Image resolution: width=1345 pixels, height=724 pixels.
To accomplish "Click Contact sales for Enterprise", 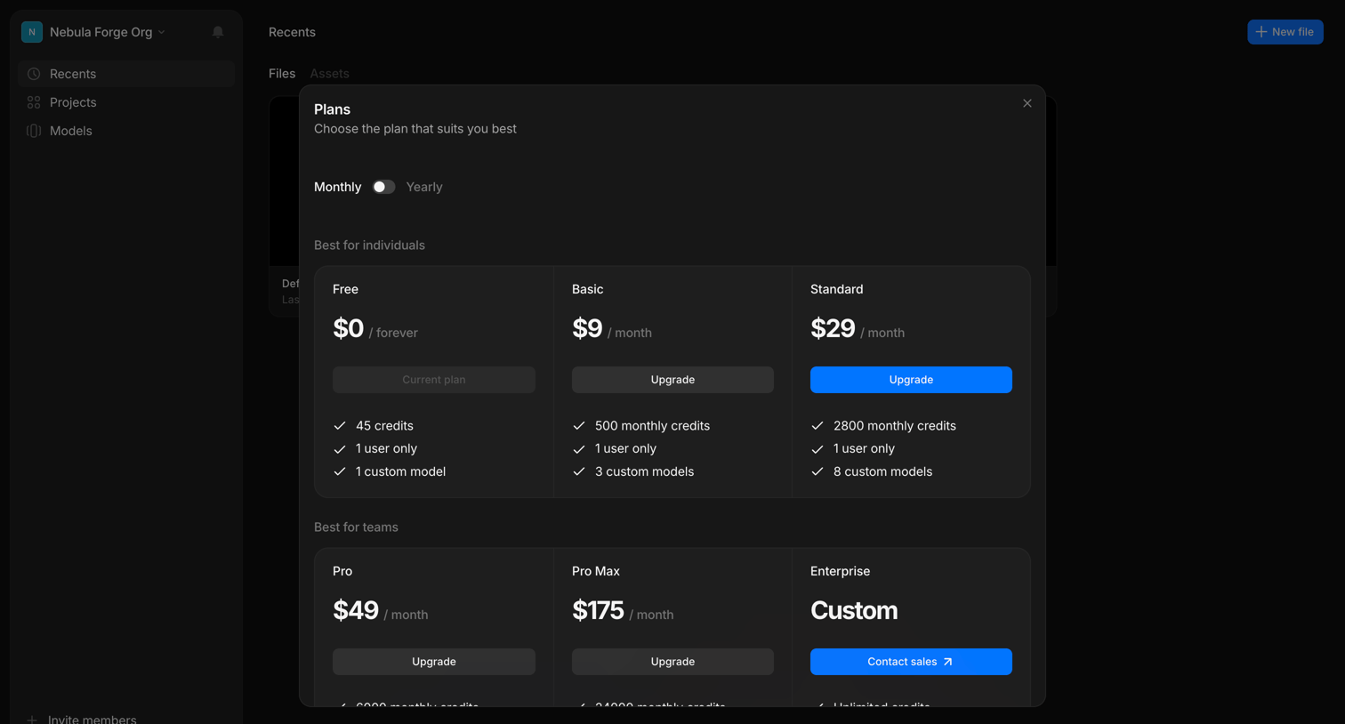I will (x=911, y=662).
